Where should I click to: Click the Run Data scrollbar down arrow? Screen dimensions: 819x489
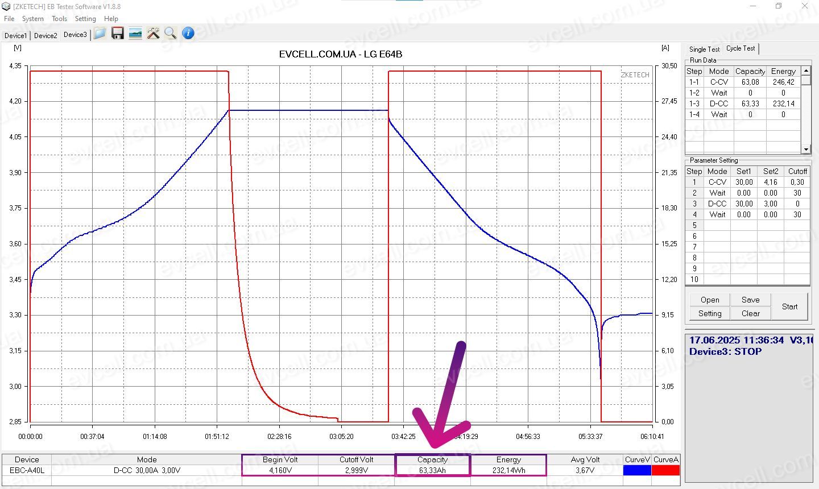pos(806,149)
